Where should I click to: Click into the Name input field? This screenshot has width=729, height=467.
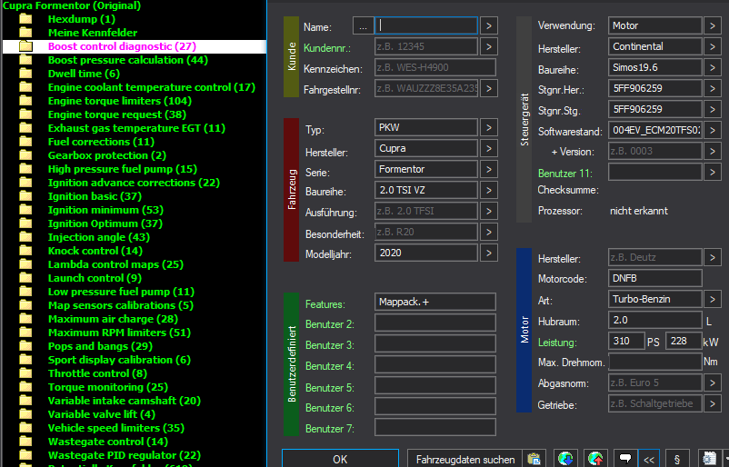tap(426, 26)
